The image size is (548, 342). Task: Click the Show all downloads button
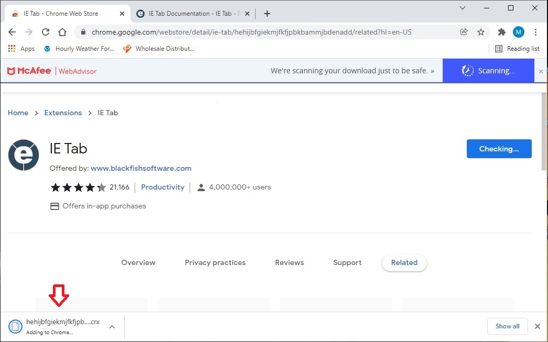pos(507,326)
